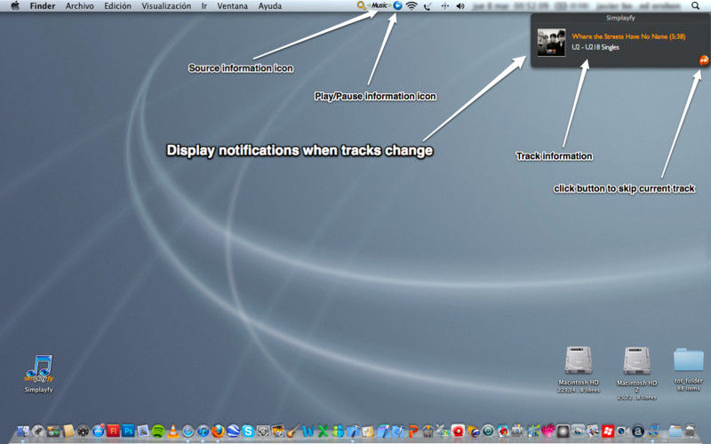Open the Apple menu
Viewport: 711px width, 444px height.
(x=14, y=5)
